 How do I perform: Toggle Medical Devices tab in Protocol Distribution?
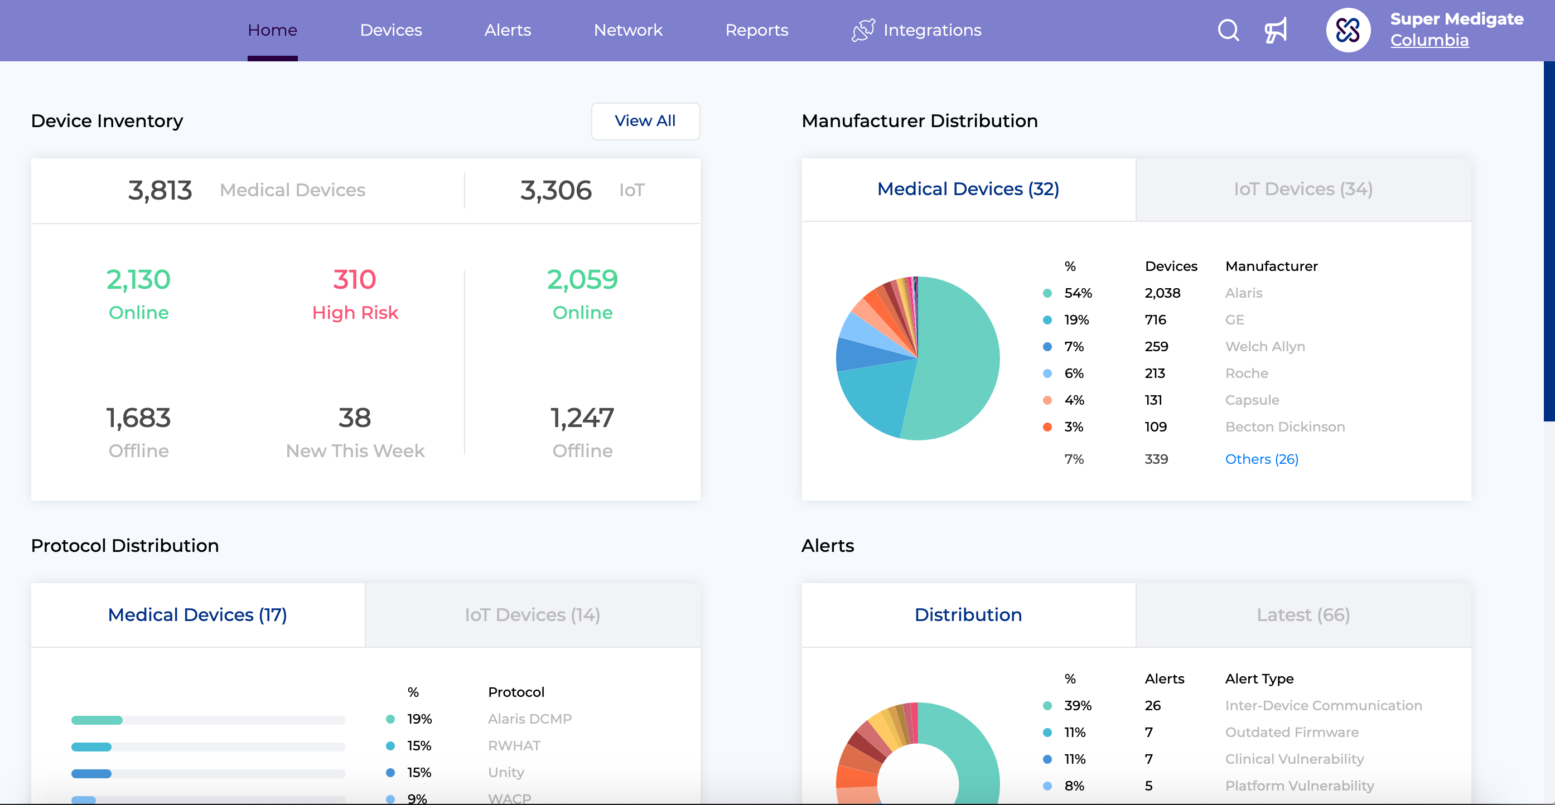click(197, 614)
